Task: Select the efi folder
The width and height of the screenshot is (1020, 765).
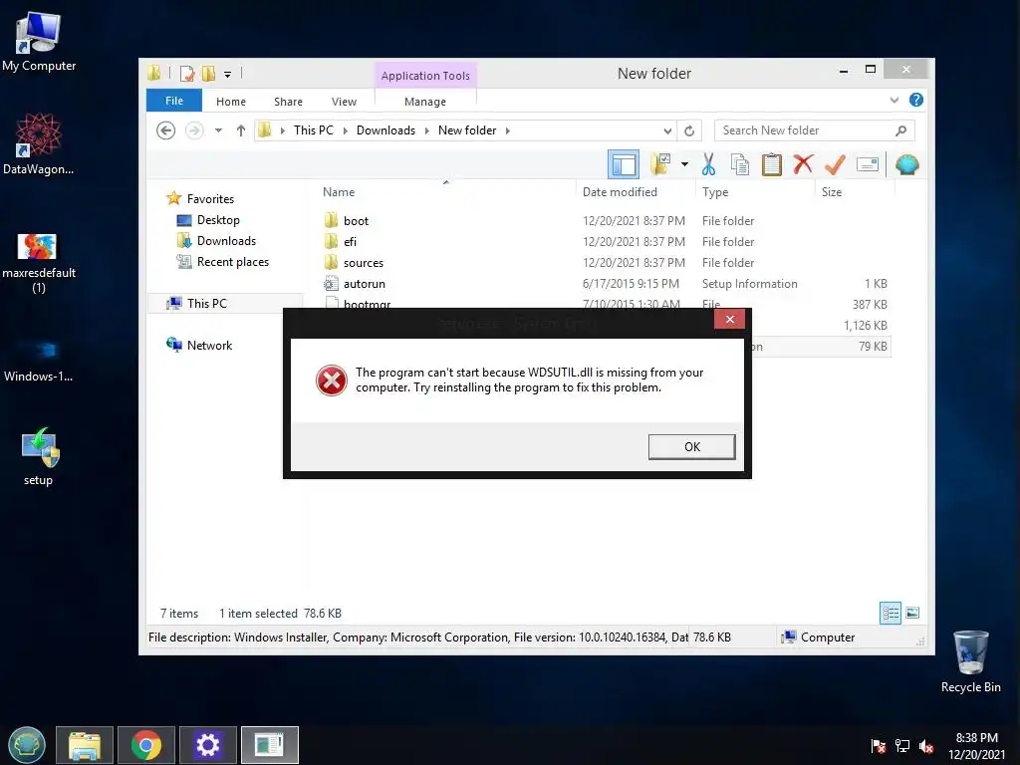Action: coord(350,241)
